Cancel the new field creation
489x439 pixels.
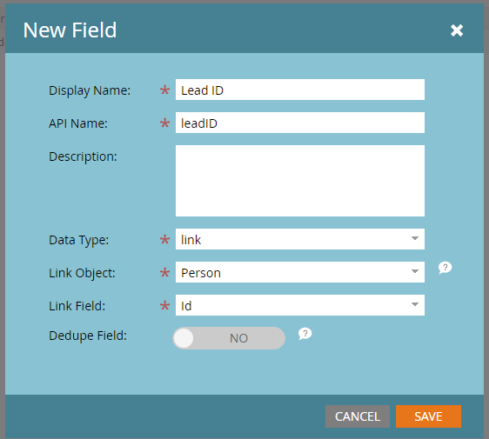358,416
